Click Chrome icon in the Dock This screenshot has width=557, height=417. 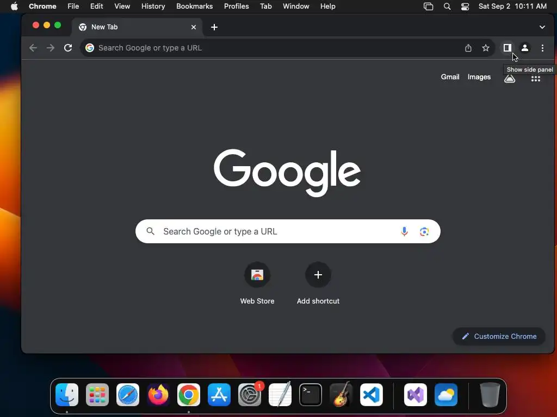click(x=189, y=395)
